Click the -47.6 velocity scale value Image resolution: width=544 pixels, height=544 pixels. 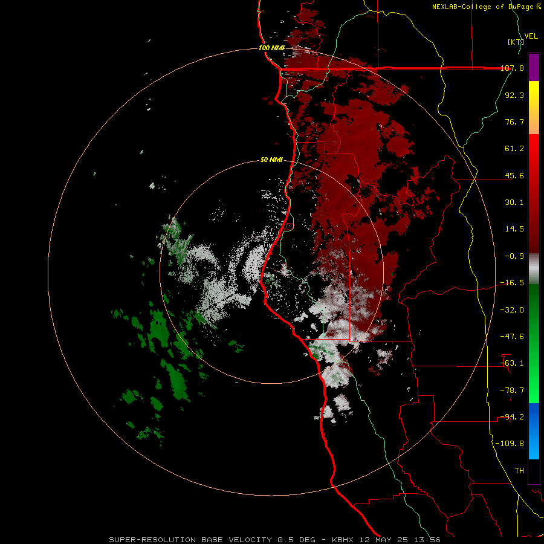tap(512, 337)
